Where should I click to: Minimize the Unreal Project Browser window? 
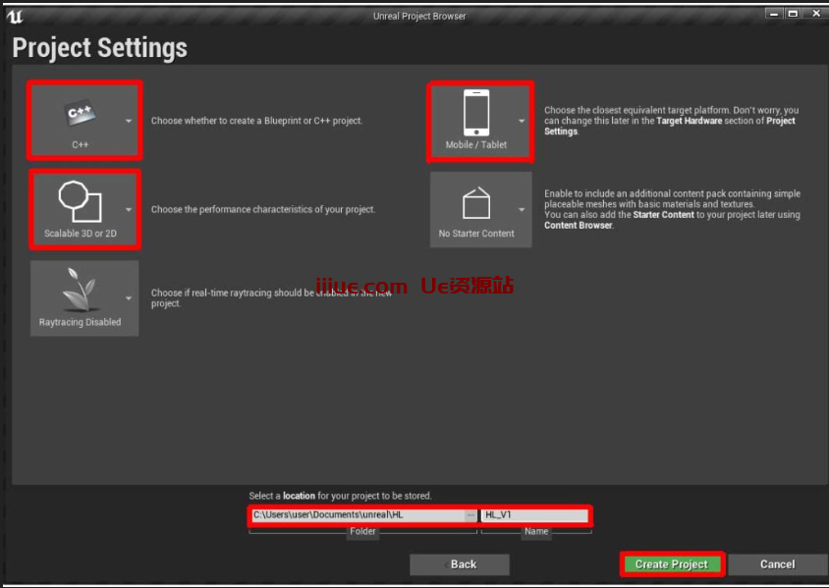pyautogui.click(x=772, y=14)
